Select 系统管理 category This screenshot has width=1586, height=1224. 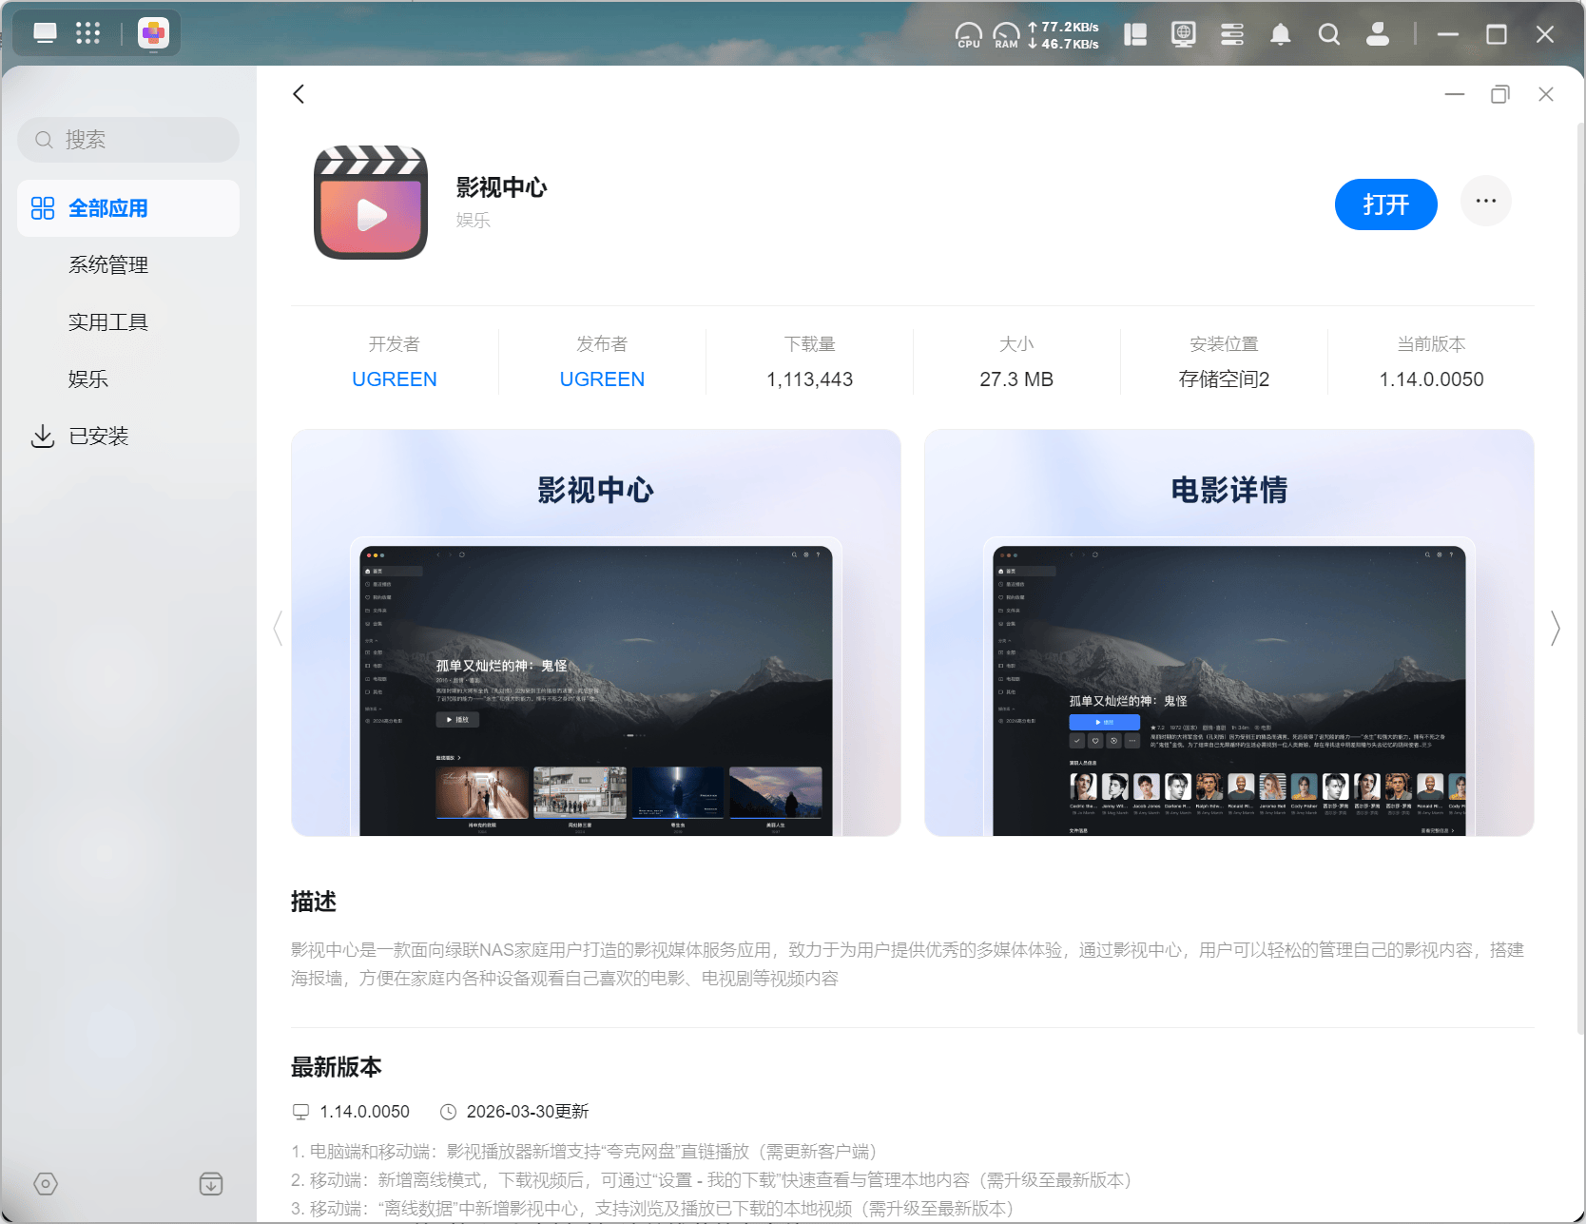tap(108, 265)
